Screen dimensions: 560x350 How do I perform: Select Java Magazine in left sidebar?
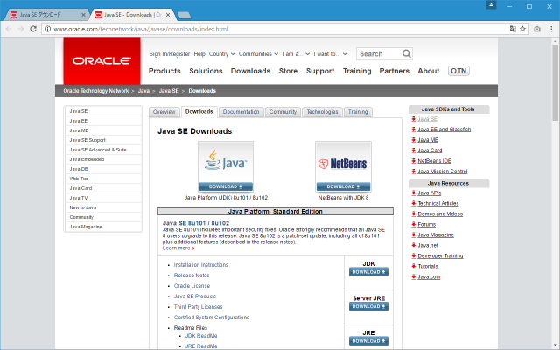(x=86, y=227)
